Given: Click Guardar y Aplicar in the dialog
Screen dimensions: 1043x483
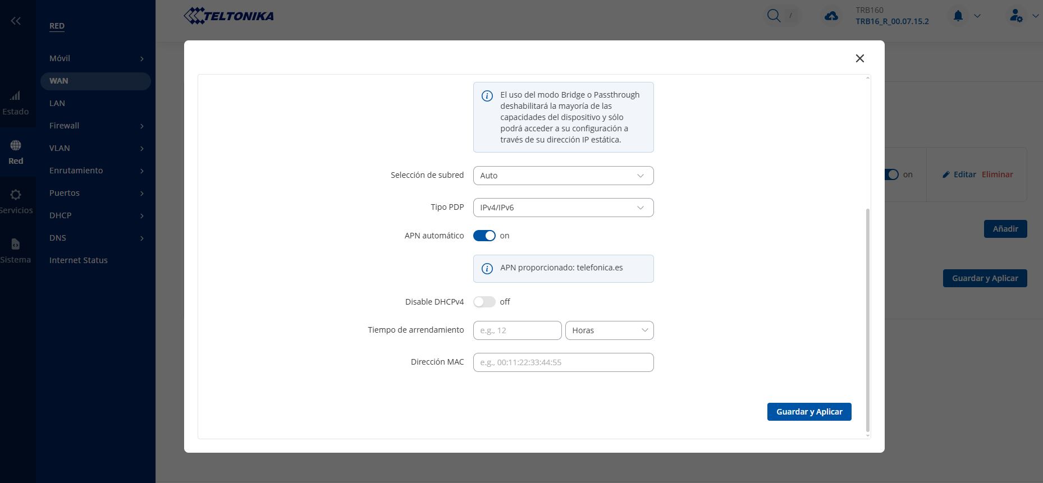Looking at the screenshot, I should point(809,412).
